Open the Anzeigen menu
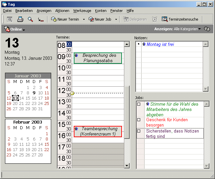 pos(44,11)
